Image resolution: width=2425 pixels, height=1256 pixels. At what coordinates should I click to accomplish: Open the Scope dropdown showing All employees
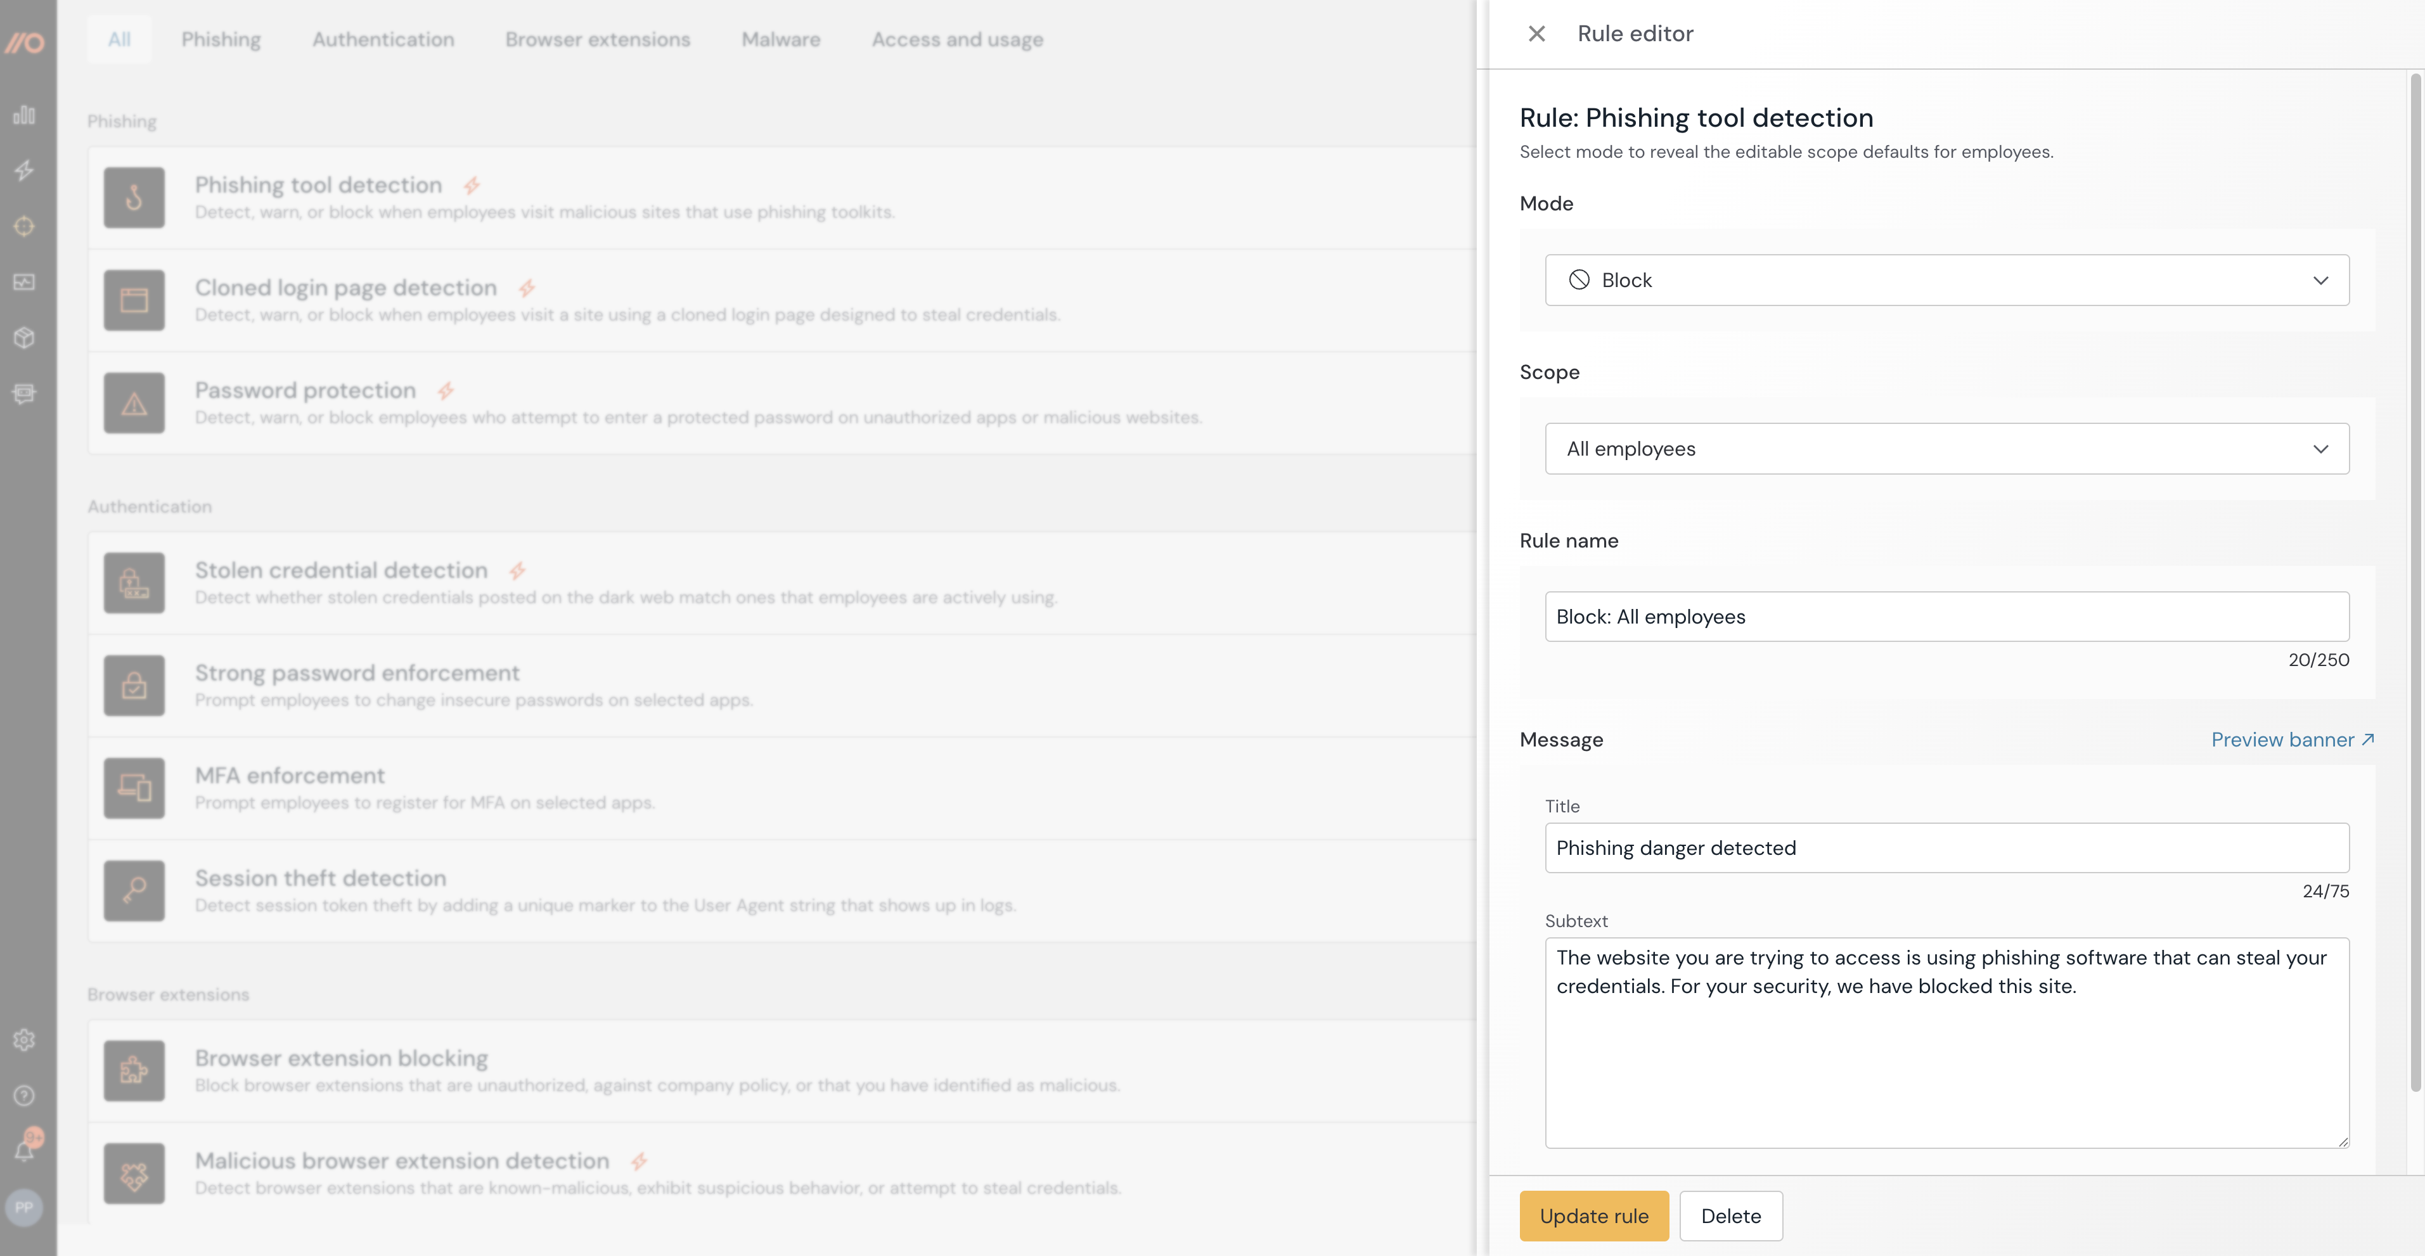pyautogui.click(x=1946, y=448)
